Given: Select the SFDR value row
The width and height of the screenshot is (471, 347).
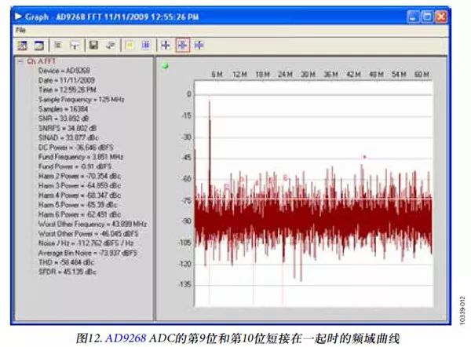Looking at the screenshot, I should [x=68, y=272].
